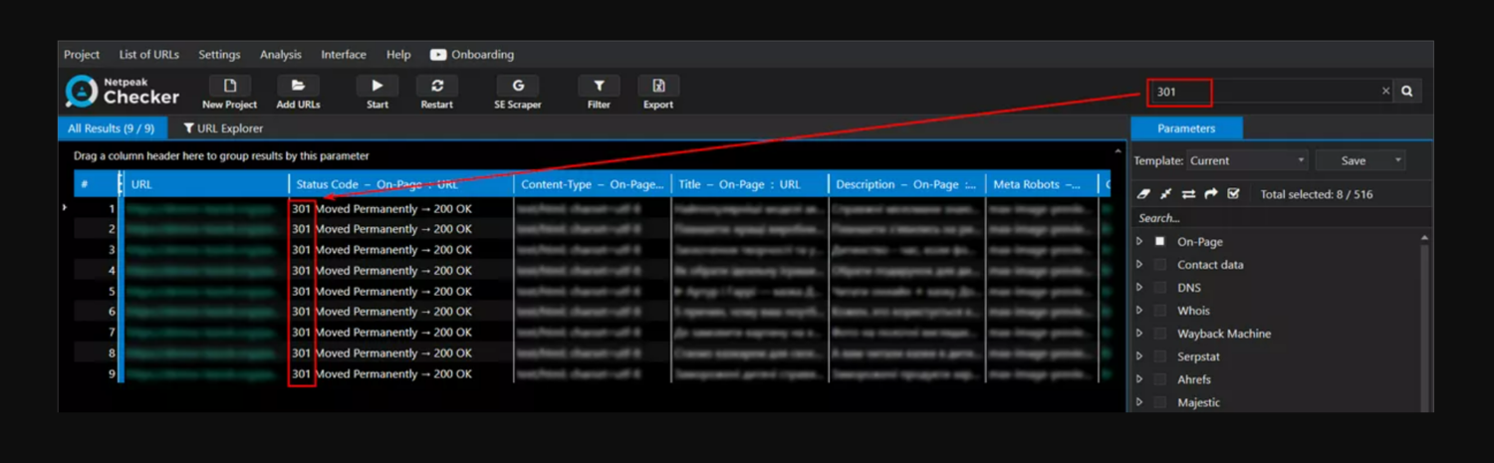Switch to the All Results tab
Viewport: 1494px width, 463px height.
112,128
